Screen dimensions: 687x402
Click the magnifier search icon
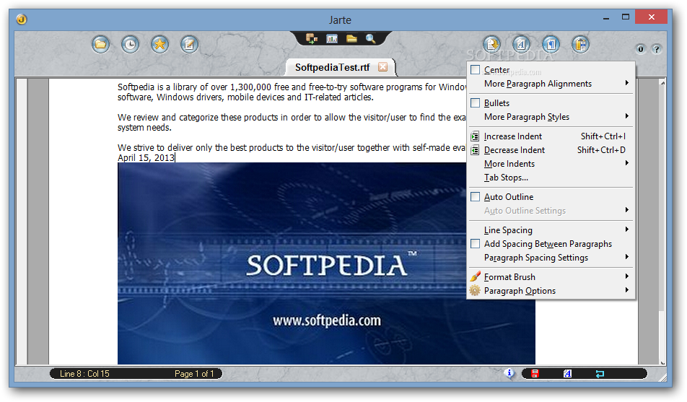click(x=371, y=39)
